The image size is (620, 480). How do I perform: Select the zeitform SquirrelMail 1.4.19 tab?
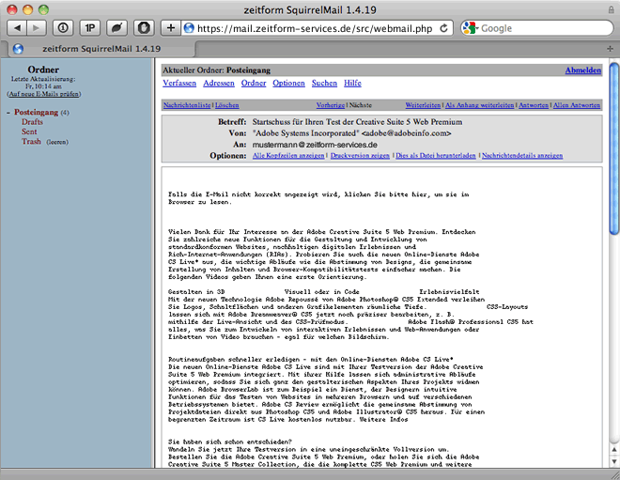(101, 49)
